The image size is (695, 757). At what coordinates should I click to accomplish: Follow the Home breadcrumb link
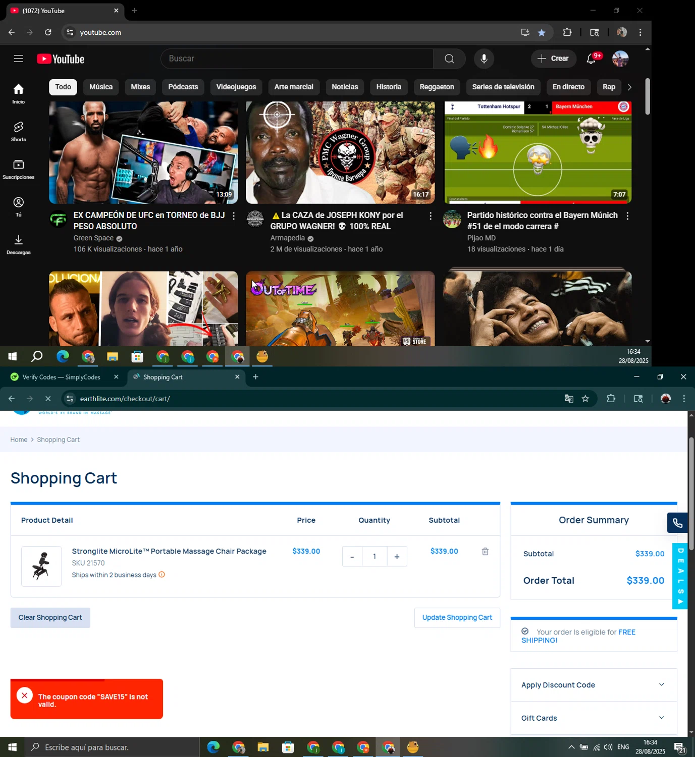[x=19, y=440]
